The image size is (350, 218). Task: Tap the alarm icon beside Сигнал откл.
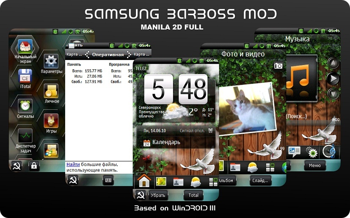point(210,131)
